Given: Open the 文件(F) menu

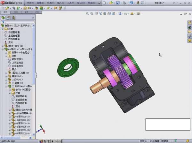Looking at the screenshot, I should pos(30,3).
